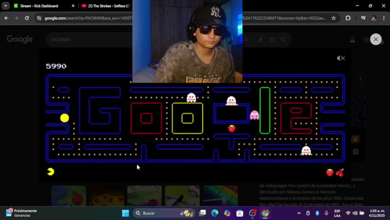Screen dimensions: 390x220
Task: Open the media controls icon
Action: coord(363,18)
